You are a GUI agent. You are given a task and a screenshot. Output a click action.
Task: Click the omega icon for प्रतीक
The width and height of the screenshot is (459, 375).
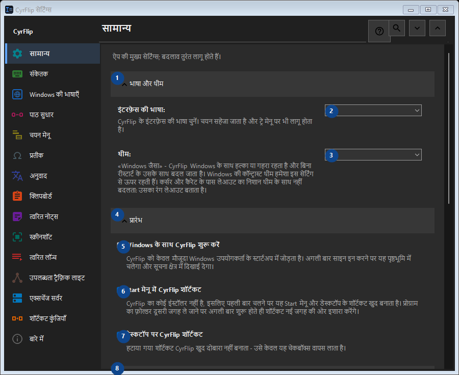tap(17, 155)
